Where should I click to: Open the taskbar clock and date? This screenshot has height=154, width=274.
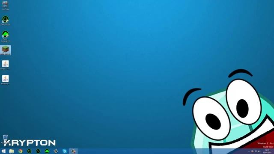pos(267,151)
